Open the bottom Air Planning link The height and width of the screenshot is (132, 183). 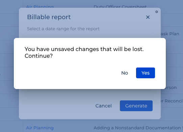(40, 128)
